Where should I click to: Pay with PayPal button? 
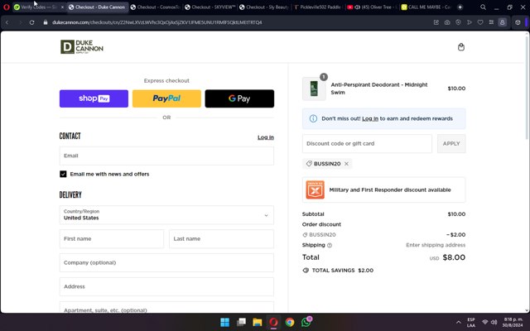pos(166,98)
